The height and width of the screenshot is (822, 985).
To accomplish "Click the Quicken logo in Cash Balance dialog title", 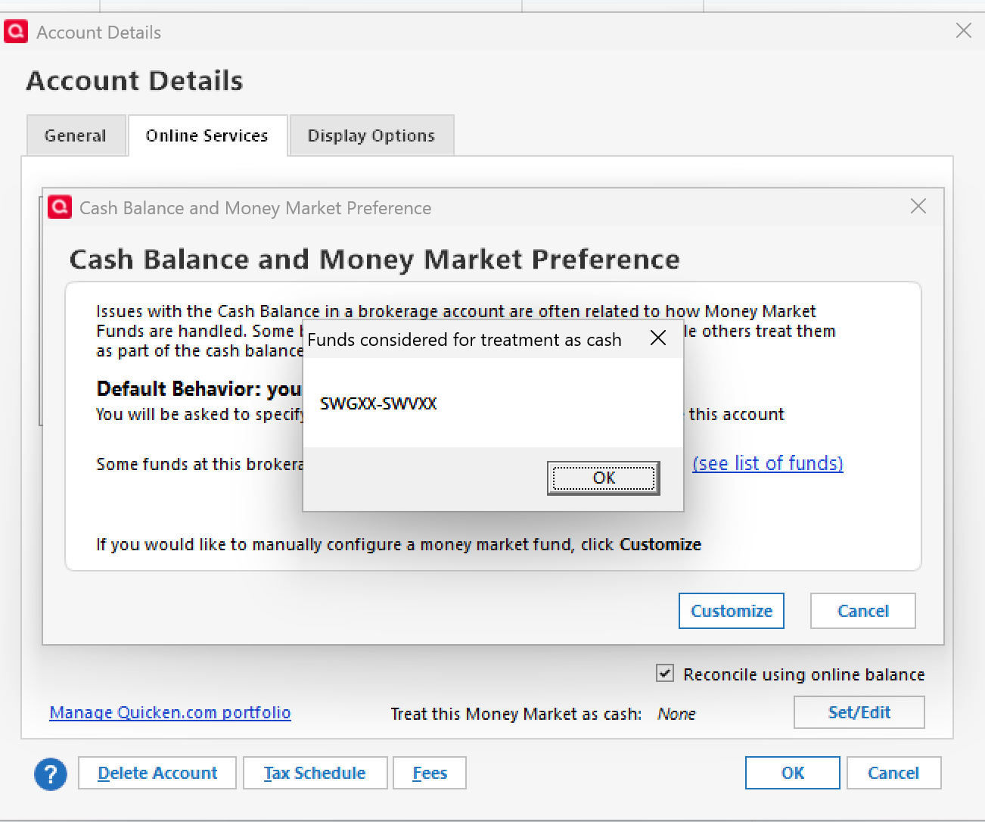I will 60,207.
